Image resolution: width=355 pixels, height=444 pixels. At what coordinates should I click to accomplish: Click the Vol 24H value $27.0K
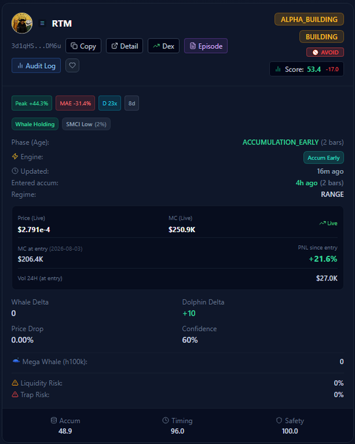[x=327, y=279]
